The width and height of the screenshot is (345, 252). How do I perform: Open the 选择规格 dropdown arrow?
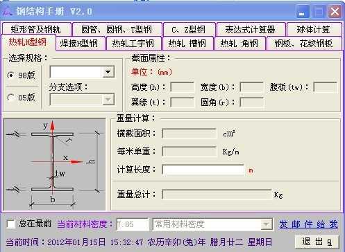pyautogui.click(x=108, y=72)
